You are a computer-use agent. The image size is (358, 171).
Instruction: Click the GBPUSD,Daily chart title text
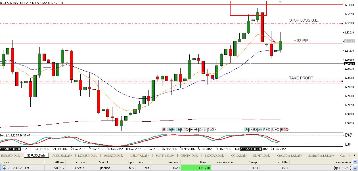9,3
